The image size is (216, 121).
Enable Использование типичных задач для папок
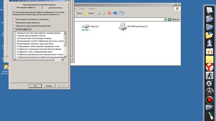[15, 44]
